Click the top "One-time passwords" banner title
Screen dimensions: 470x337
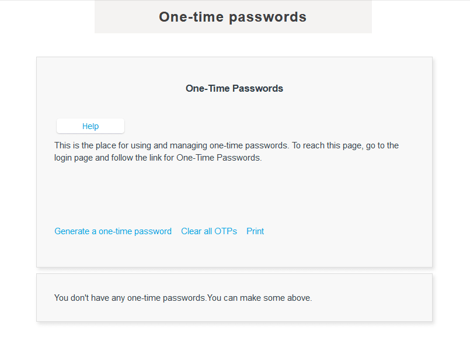pyautogui.click(x=232, y=17)
